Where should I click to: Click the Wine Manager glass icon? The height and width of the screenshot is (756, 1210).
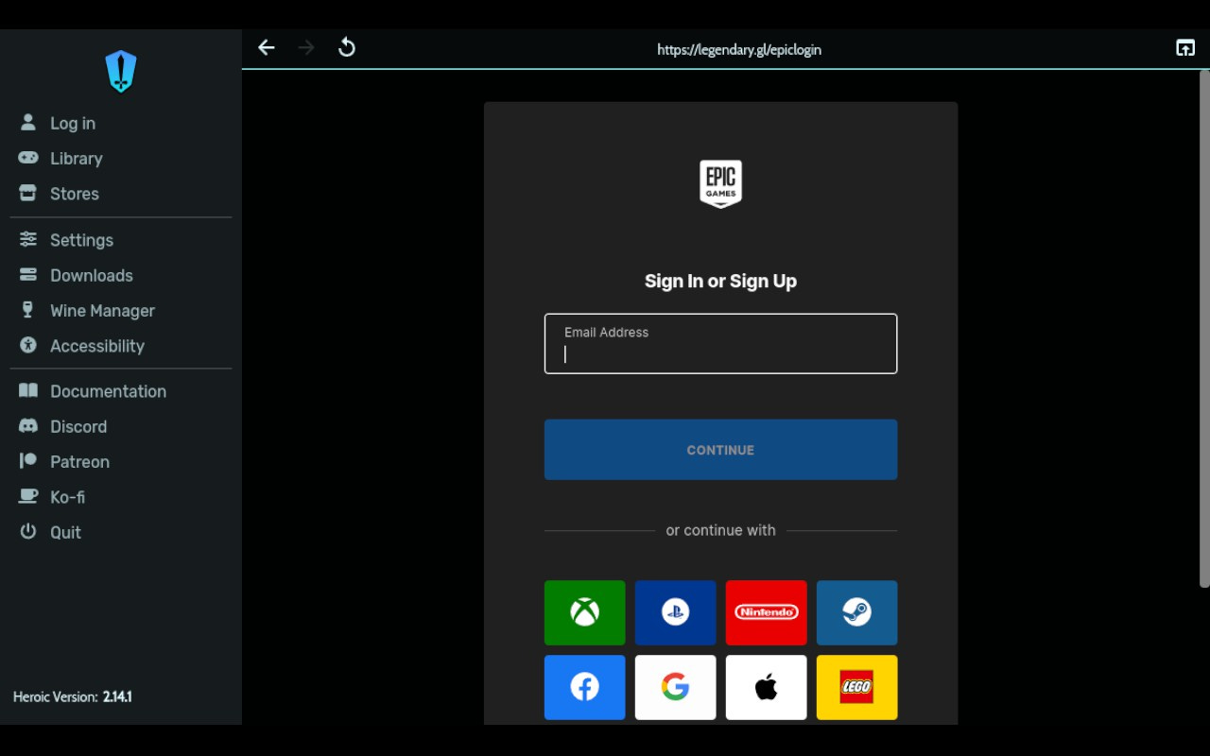tap(28, 310)
